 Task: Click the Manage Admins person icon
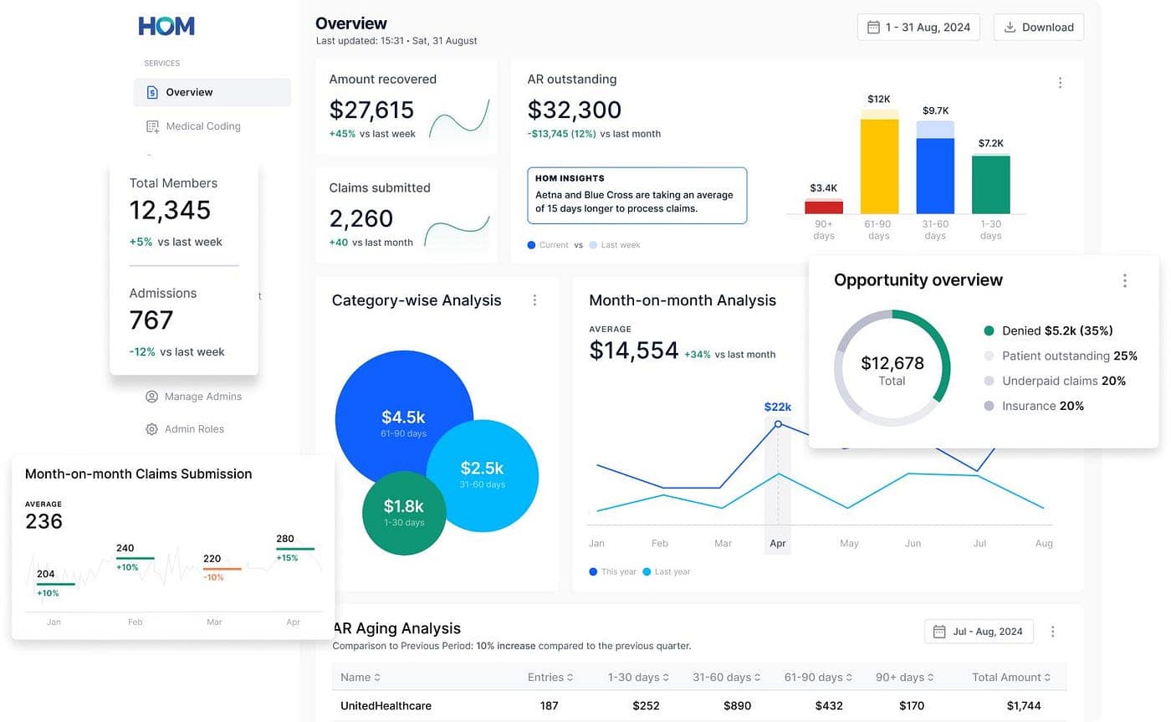pyautogui.click(x=151, y=397)
